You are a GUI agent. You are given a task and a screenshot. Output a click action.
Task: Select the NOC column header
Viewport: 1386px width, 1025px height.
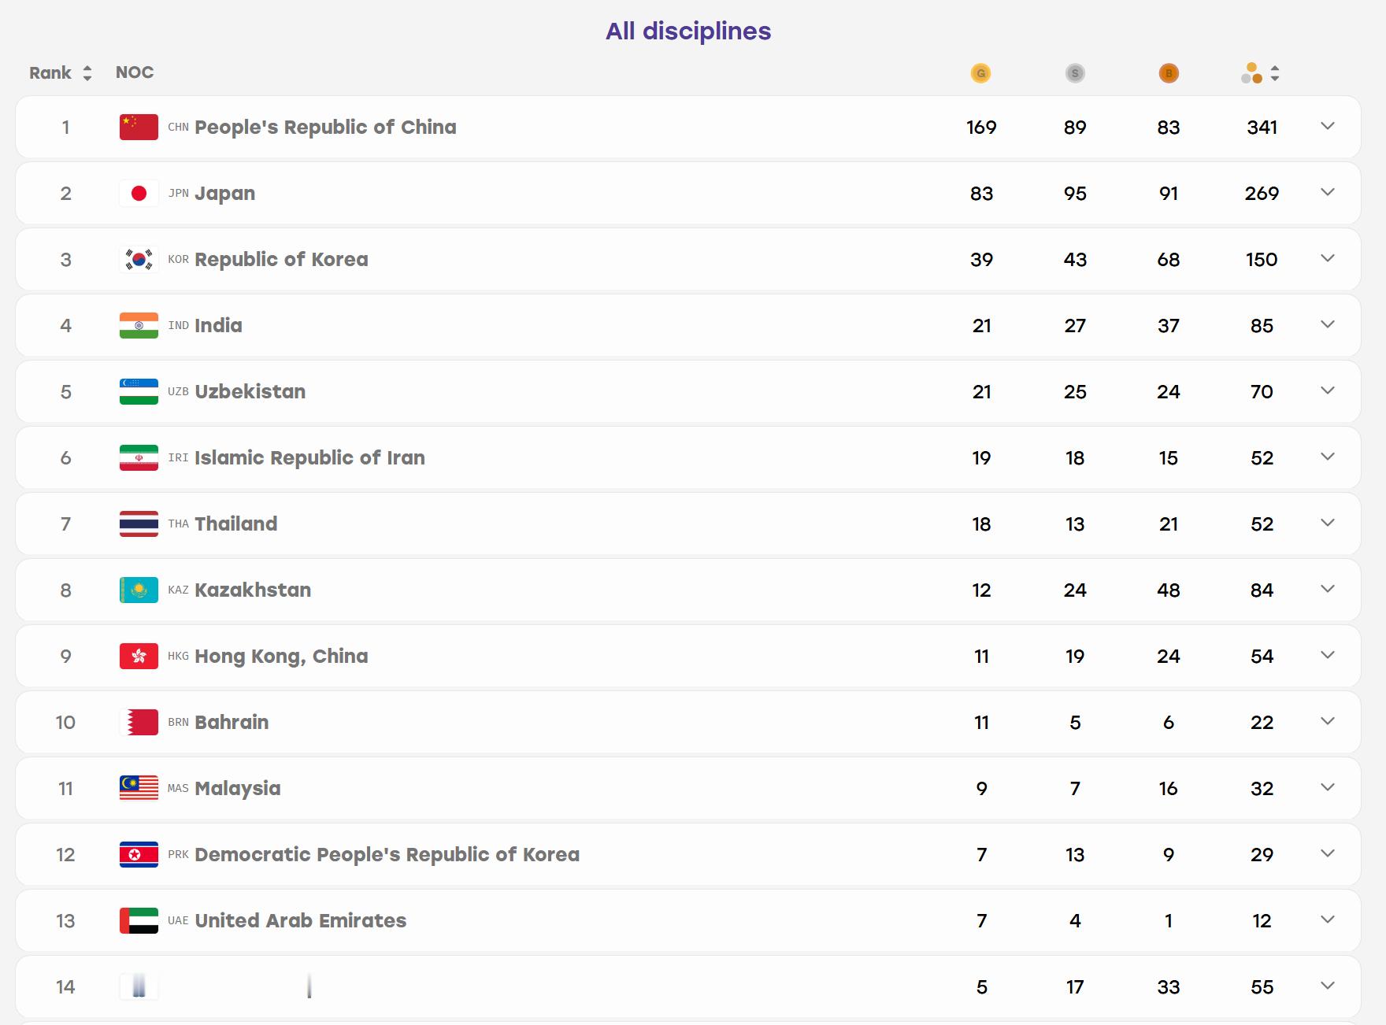coord(135,72)
